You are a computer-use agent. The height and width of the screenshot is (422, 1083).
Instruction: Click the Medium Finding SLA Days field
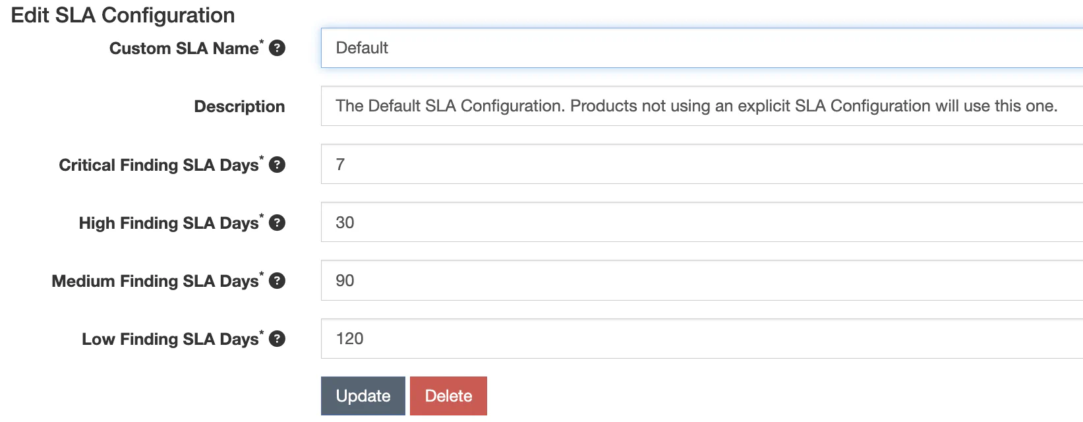(702, 280)
